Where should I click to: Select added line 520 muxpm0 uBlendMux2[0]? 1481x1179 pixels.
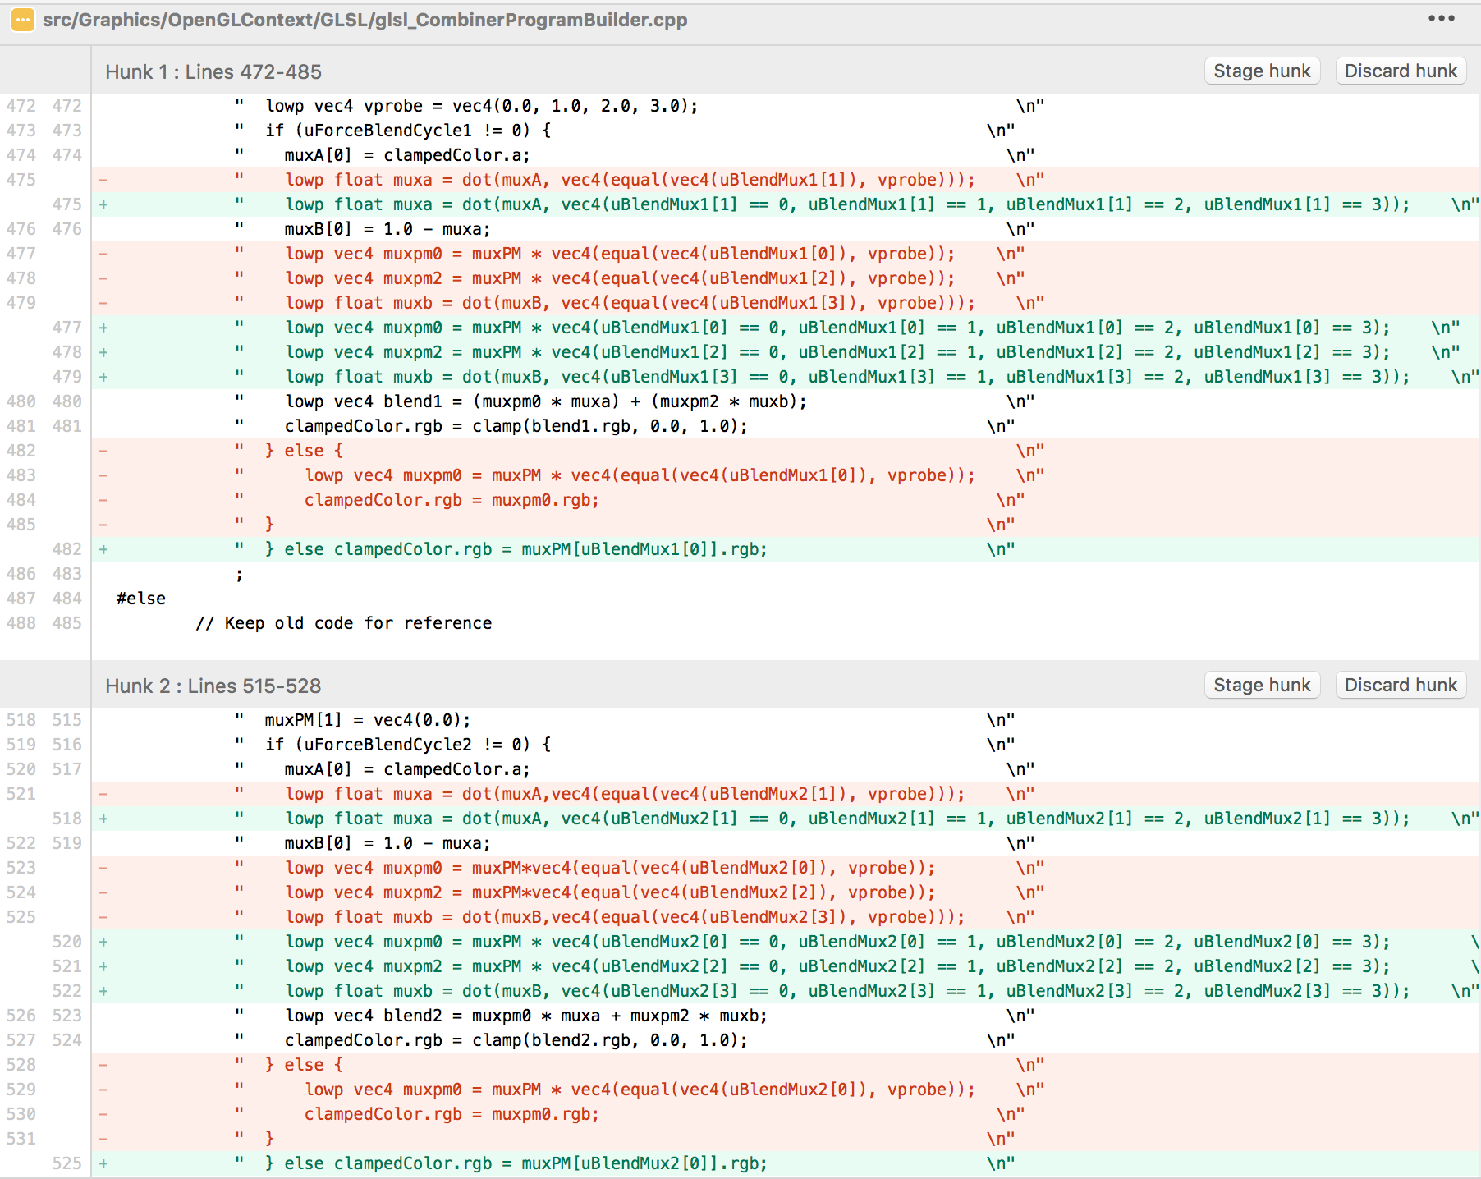pyautogui.click(x=786, y=942)
